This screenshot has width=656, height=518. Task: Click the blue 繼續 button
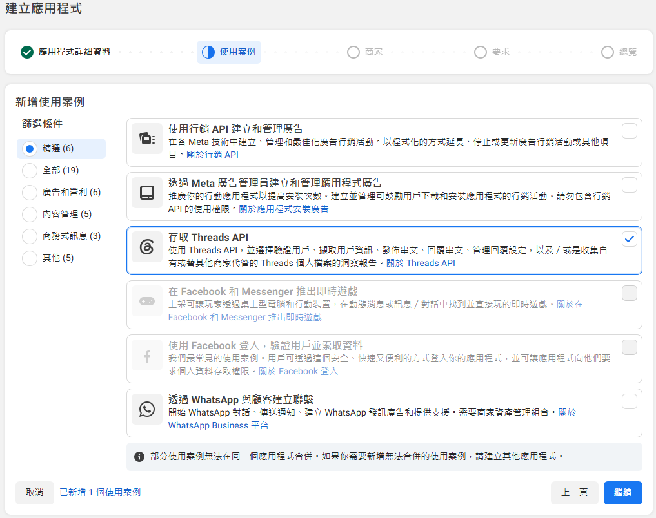(622, 492)
